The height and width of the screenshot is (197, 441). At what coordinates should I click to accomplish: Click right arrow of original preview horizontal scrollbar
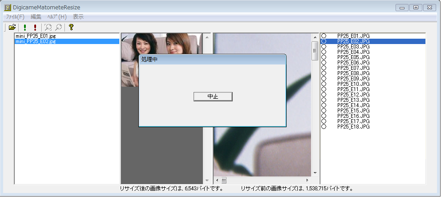point(307,180)
